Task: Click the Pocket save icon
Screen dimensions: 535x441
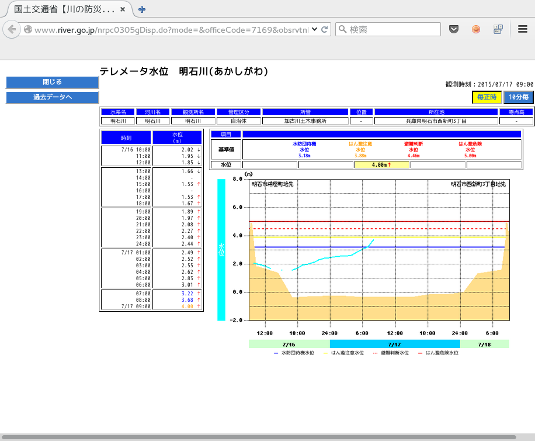Action: coord(454,29)
